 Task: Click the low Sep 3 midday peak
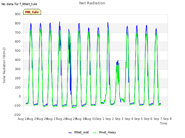(118, 60)
